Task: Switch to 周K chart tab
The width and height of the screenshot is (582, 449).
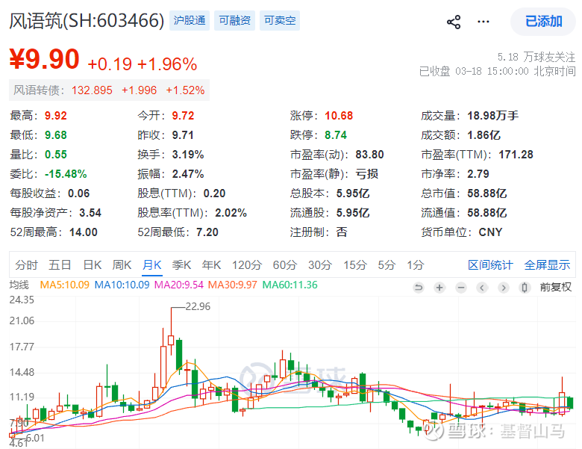Action: (122, 265)
